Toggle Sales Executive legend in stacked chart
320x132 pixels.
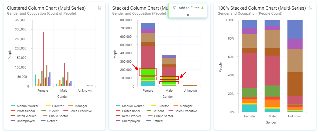point(182,111)
